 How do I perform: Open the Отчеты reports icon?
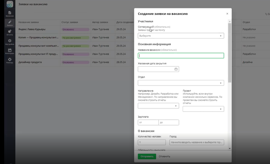point(10,32)
